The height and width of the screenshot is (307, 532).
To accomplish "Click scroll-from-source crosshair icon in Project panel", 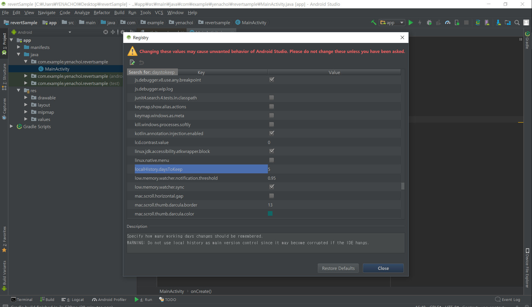I will point(106,32).
